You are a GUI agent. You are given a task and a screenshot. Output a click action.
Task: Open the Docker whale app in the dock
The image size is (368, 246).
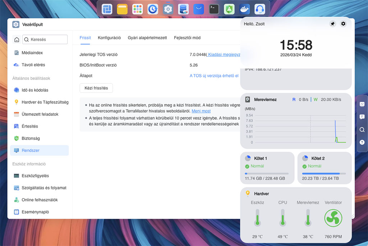click(x=244, y=9)
